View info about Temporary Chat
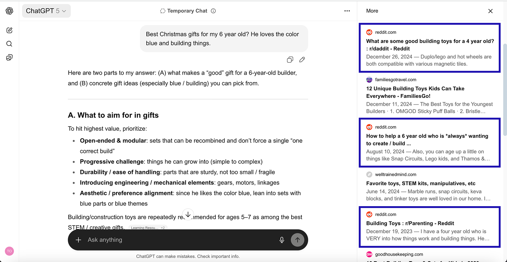507x262 pixels. (x=213, y=11)
